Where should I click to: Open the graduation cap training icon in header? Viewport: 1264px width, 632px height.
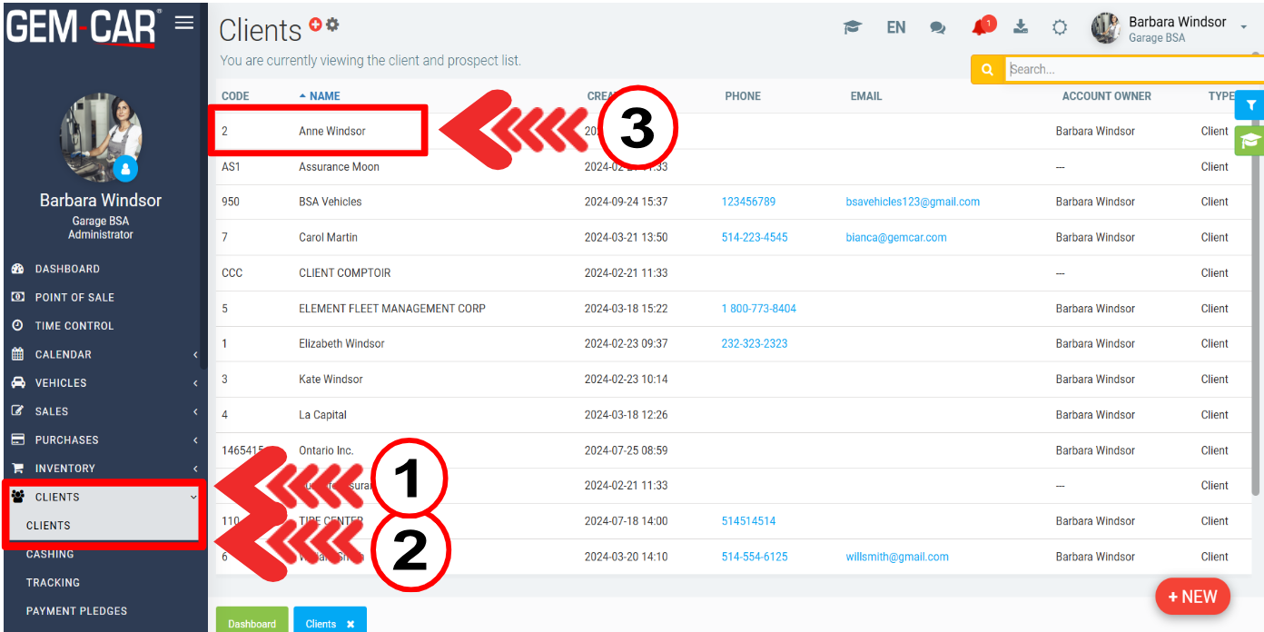[852, 27]
